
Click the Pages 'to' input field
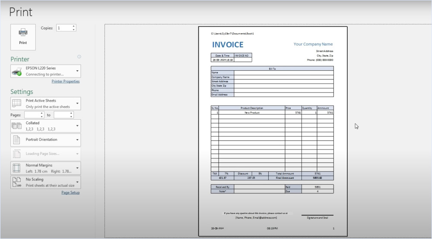point(61,115)
